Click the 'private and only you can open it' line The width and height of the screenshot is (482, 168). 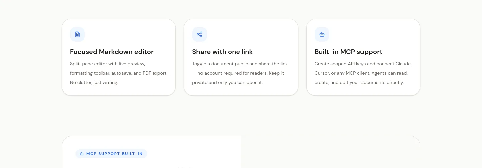(227, 82)
